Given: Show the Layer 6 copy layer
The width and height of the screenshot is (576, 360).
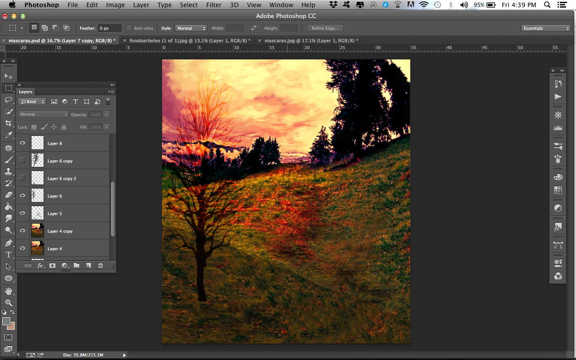Looking at the screenshot, I should click(x=22, y=161).
